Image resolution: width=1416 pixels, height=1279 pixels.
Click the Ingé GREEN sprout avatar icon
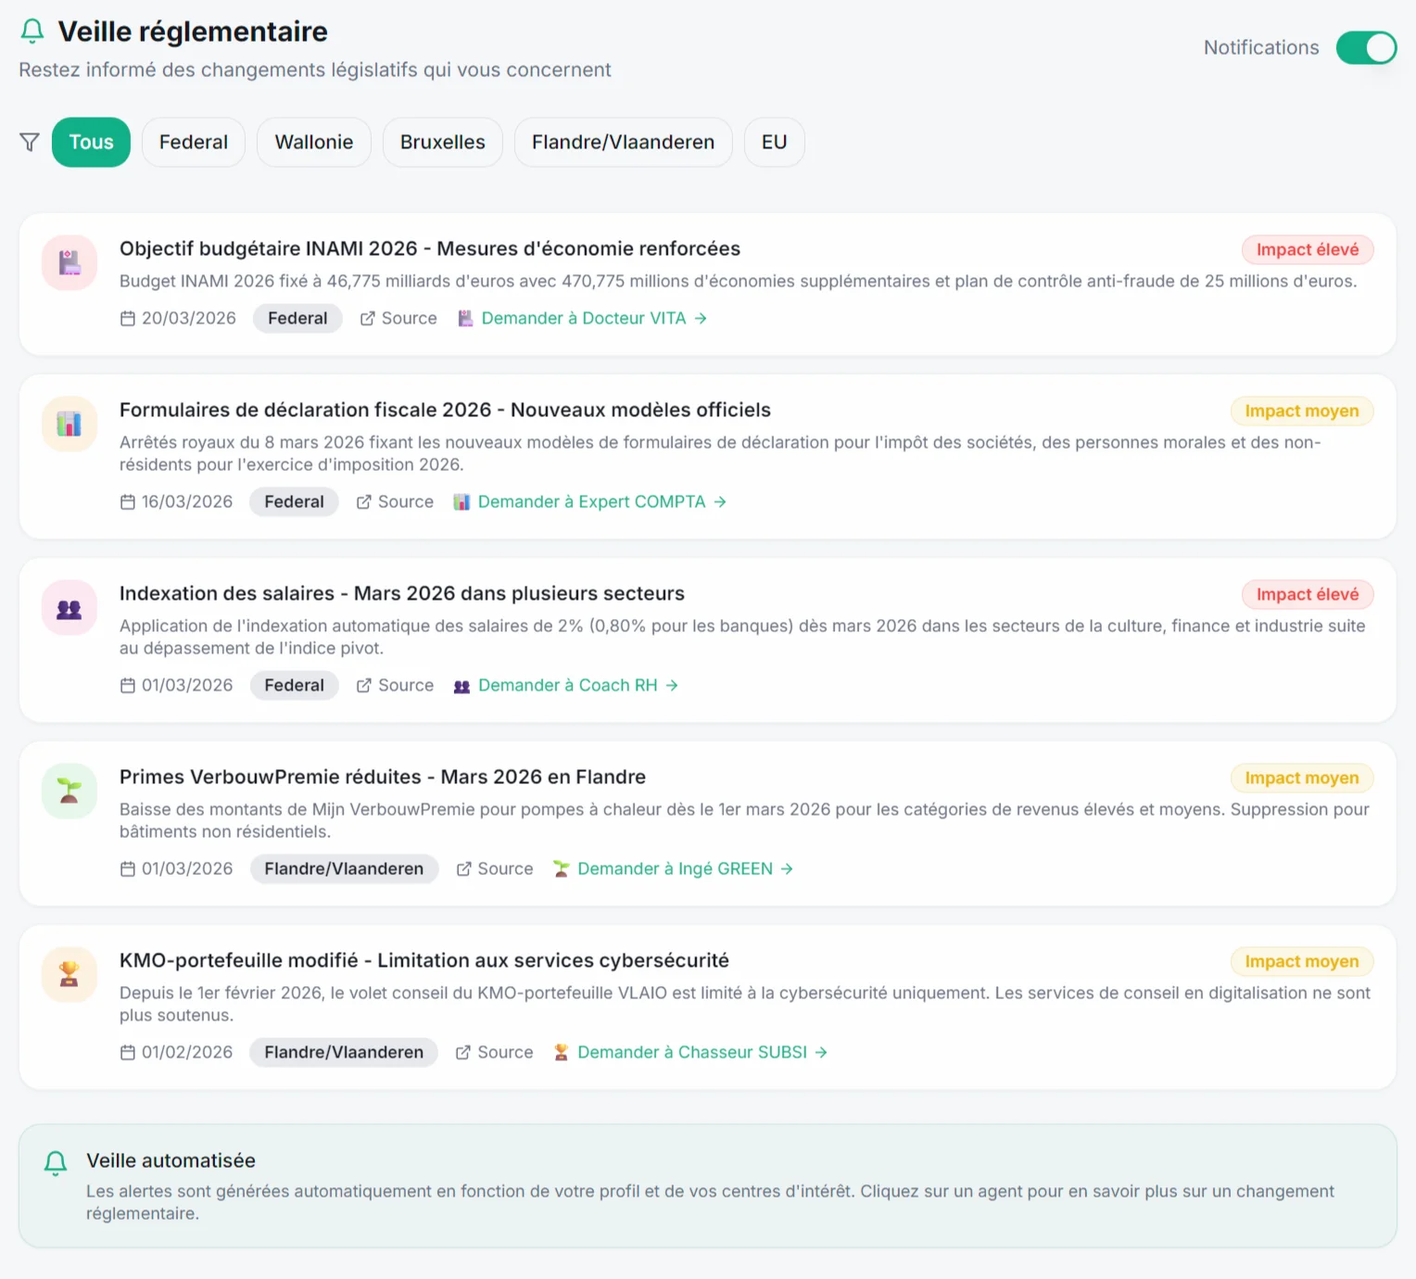point(70,791)
